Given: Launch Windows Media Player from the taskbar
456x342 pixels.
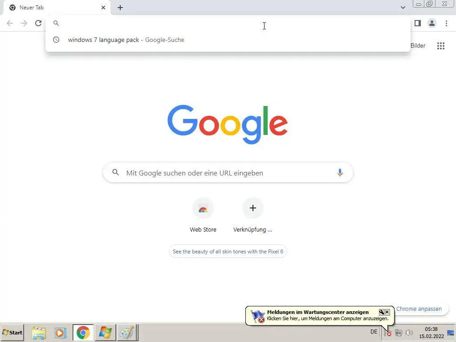Looking at the screenshot, I should click(x=60, y=333).
